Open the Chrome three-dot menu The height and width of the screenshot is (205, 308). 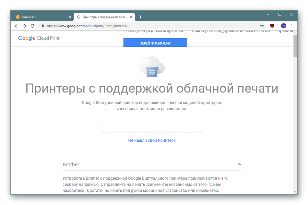[x=292, y=26]
